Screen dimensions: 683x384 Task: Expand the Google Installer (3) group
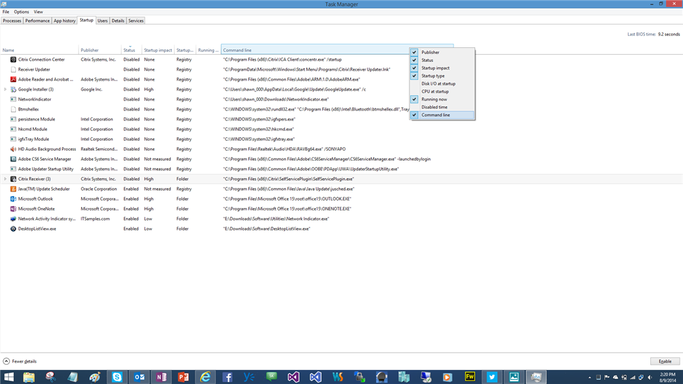pos(5,89)
